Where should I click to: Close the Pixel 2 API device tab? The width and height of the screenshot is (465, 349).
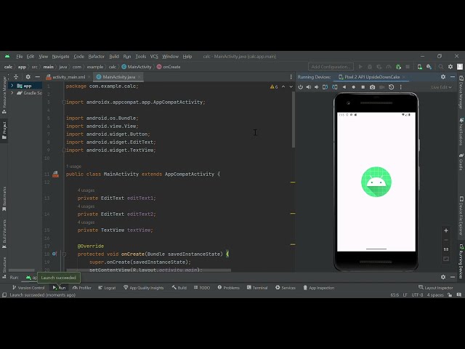(404, 77)
